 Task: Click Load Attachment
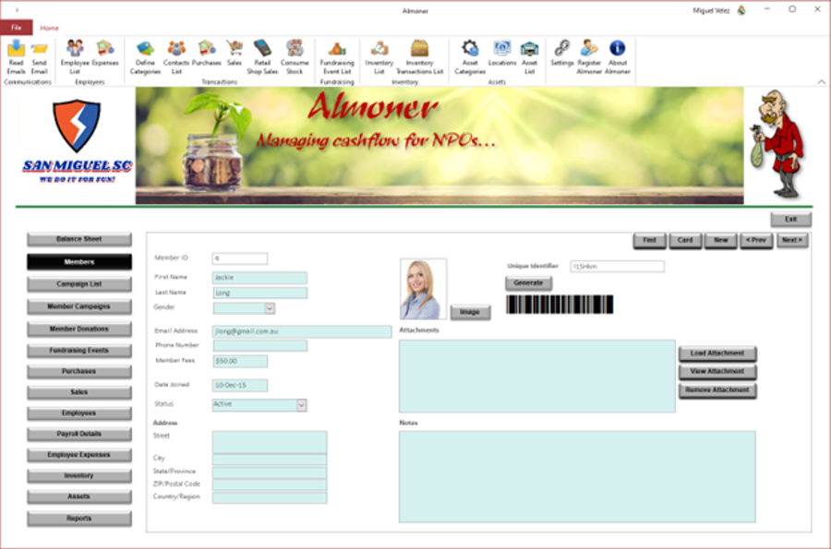point(717,353)
